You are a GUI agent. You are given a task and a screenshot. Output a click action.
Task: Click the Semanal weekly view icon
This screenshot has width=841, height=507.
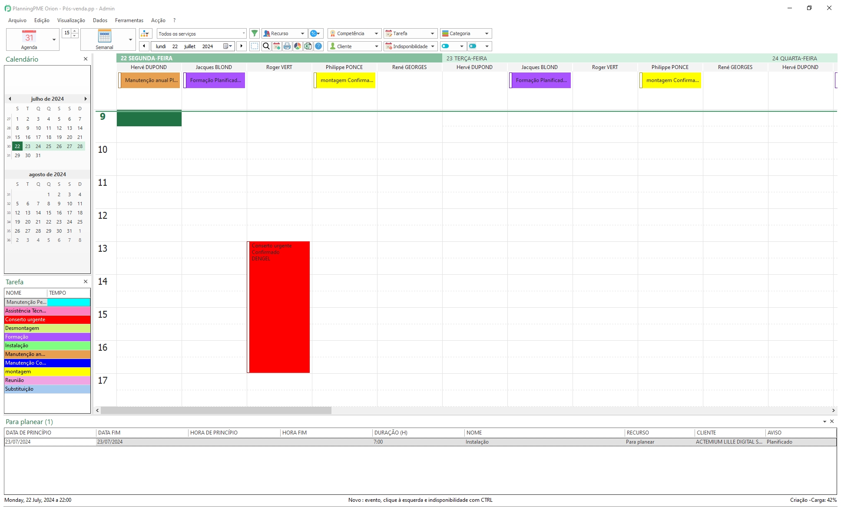pyautogui.click(x=104, y=36)
